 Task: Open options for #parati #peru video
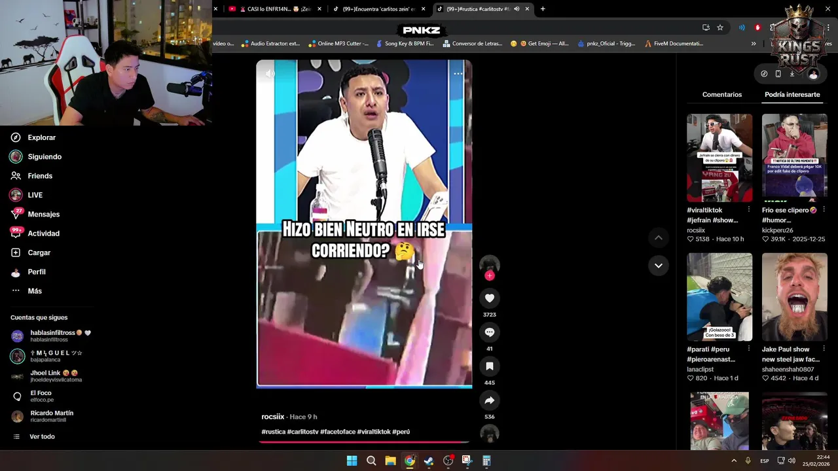[749, 349]
